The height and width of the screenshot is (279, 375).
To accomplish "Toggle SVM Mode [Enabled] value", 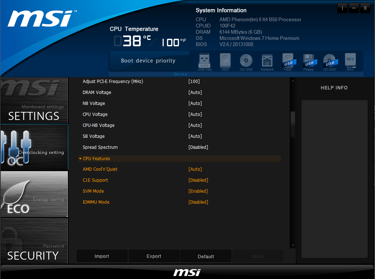I will pyautogui.click(x=198, y=191).
